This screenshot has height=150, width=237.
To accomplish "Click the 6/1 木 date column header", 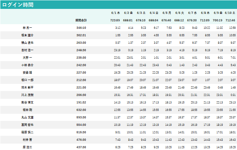I will tap(116, 13).
